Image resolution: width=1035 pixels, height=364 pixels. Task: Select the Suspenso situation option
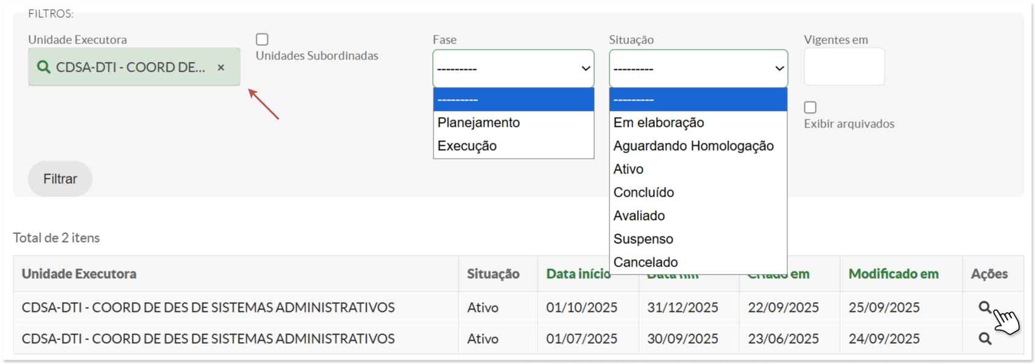pos(643,239)
